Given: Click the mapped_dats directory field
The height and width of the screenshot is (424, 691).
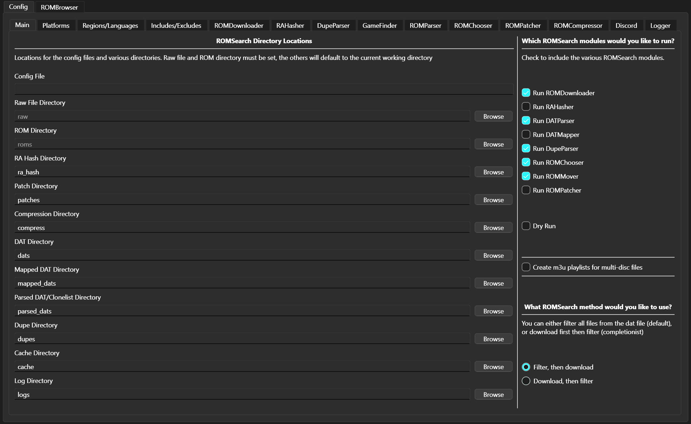Looking at the screenshot, I should coord(242,283).
